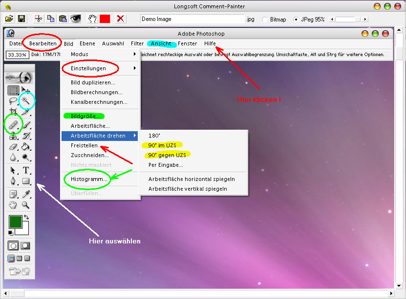The height and width of the screenshot is (299, 406).
Task: Click the red X delete icon
Action: (120, 19)
